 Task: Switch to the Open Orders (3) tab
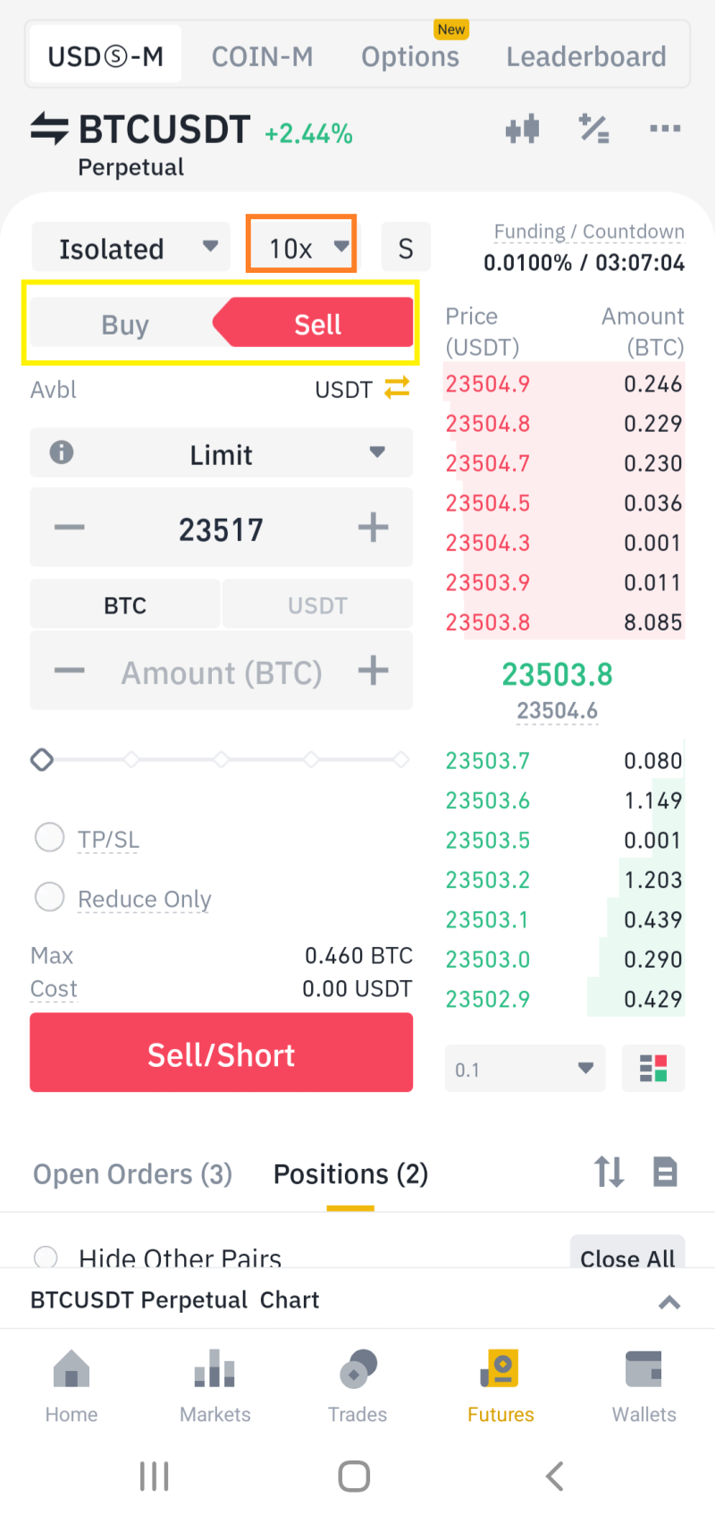[132, 1173]
